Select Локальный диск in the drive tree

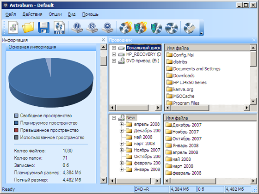tap(143, 48)
